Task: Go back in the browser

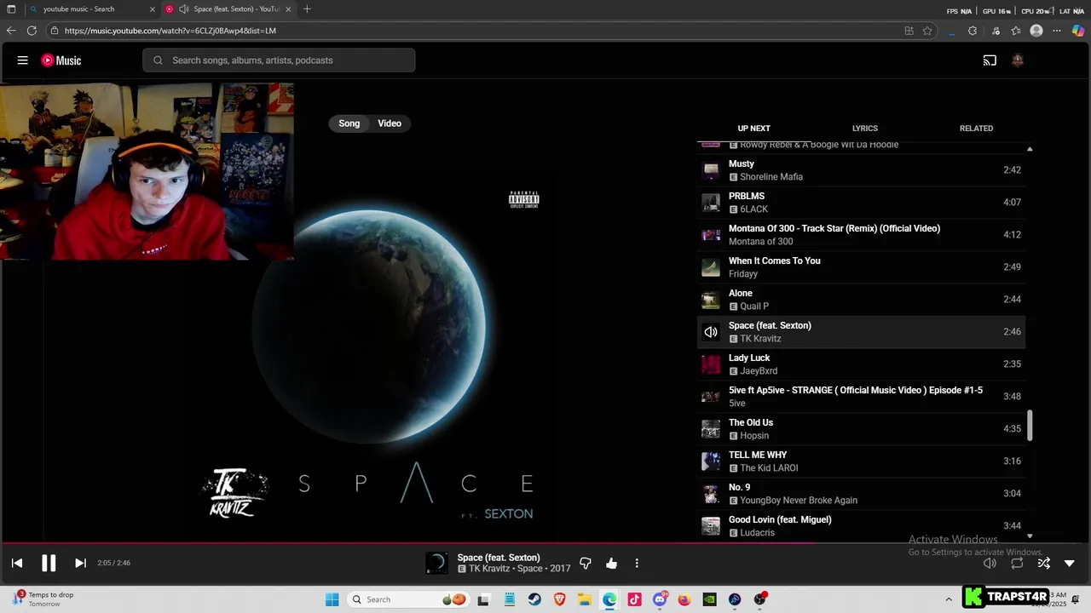Action: pyautogui.click(x=11, y=31)
